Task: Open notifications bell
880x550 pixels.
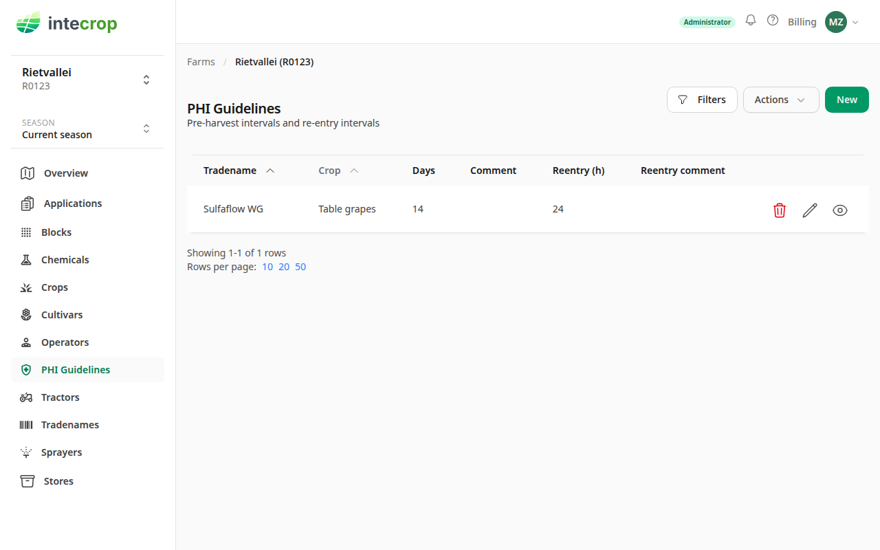Action: coord(751,21)
